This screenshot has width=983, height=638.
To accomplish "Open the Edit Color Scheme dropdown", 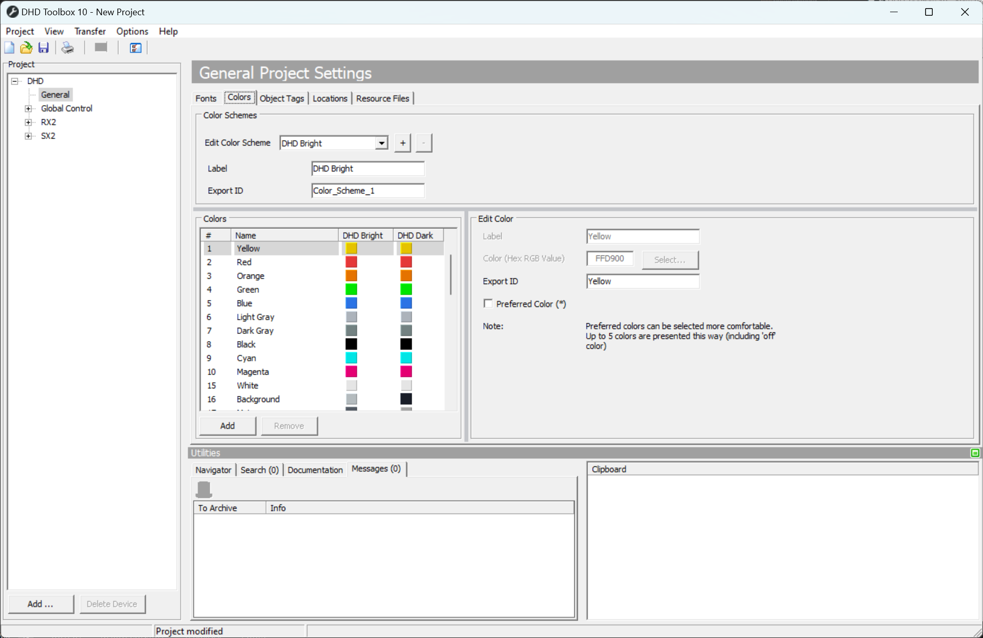I will click(381, 143).
